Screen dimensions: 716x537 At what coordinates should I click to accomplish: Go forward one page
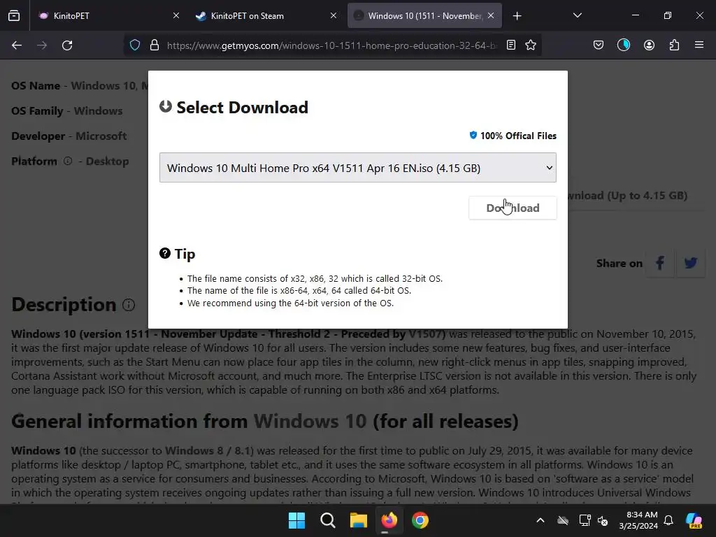[42, 45]
